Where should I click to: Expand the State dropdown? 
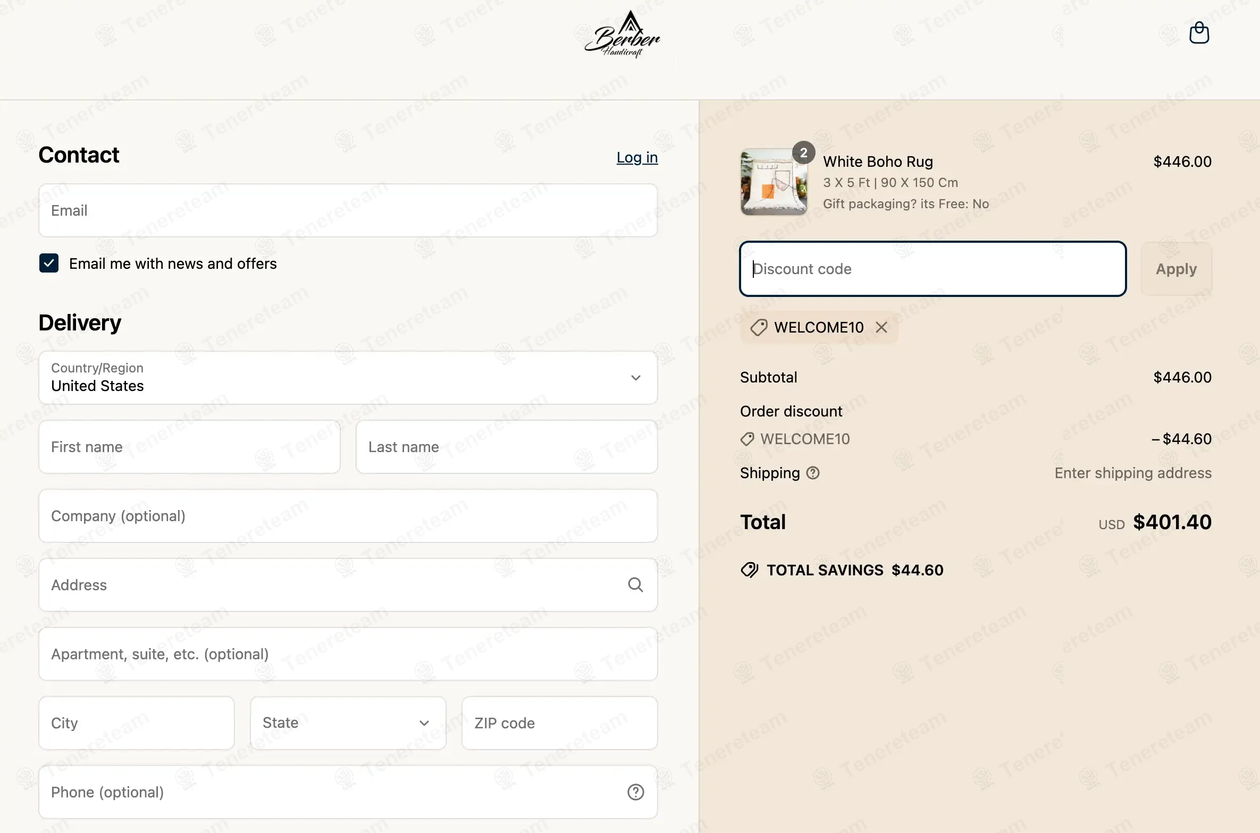pyautogui.click(x=348, y=723)
